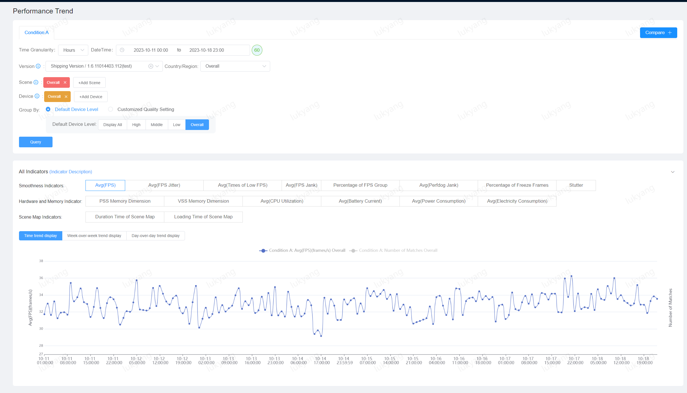Remove the Overall scene tag

tap(65, 82)
